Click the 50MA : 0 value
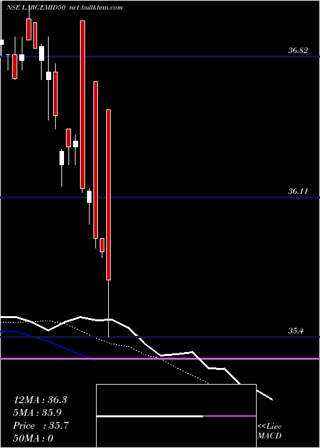Screen dimensions: 320x448 [33, 438]
